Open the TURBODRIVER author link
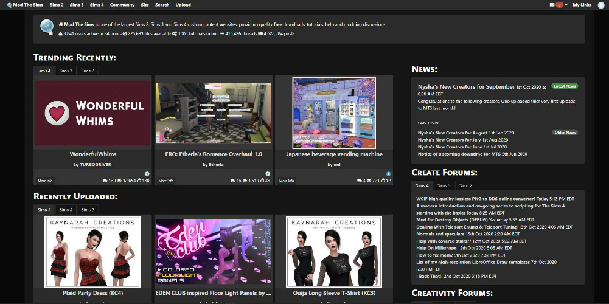 point(96,165)
